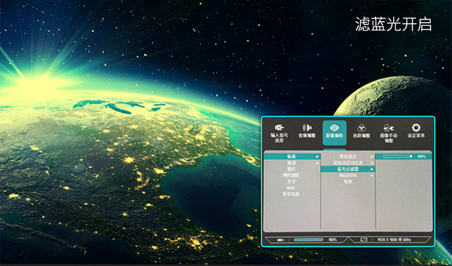
Task: Expand the arrow on the 游戏 preset row
Action: click(x=318, y=163)
